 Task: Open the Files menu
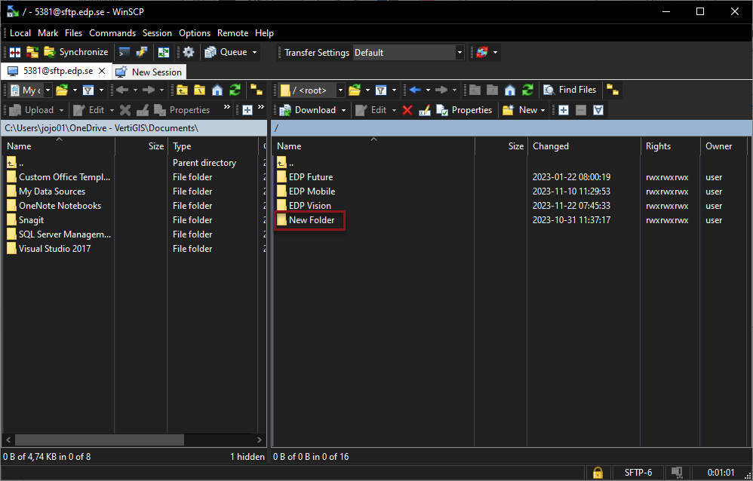(x=73, y=33)
